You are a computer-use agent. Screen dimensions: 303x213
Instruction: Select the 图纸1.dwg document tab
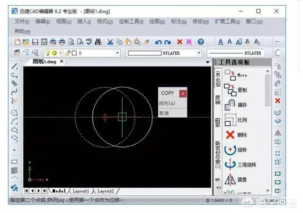(45, 62)
